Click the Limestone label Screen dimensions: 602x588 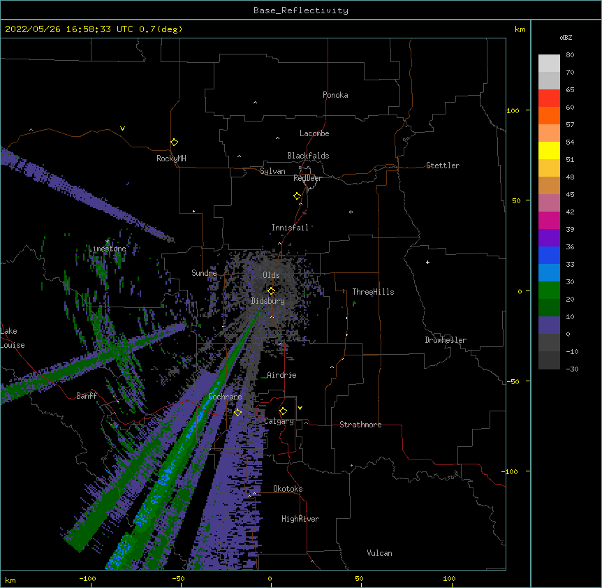(107, 249)
